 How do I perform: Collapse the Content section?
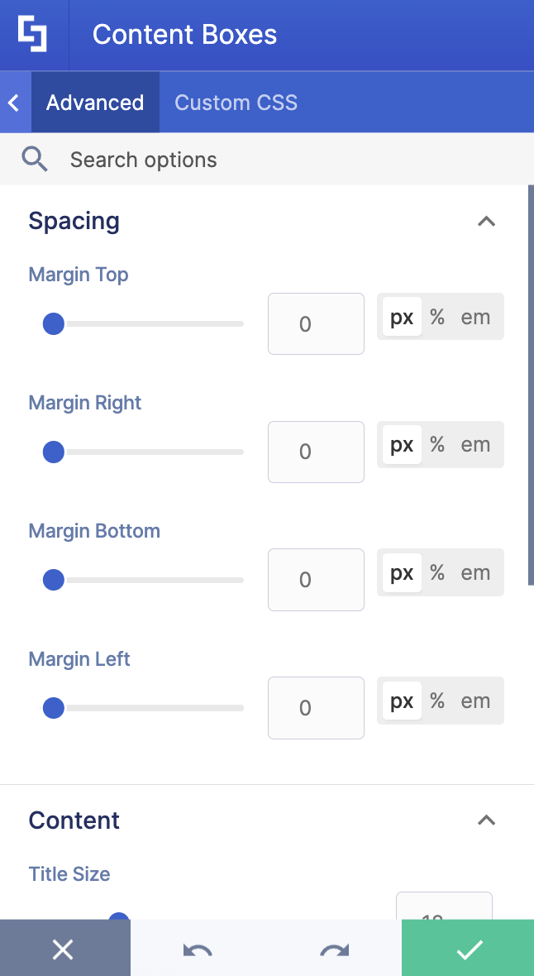tap(486, 821)
